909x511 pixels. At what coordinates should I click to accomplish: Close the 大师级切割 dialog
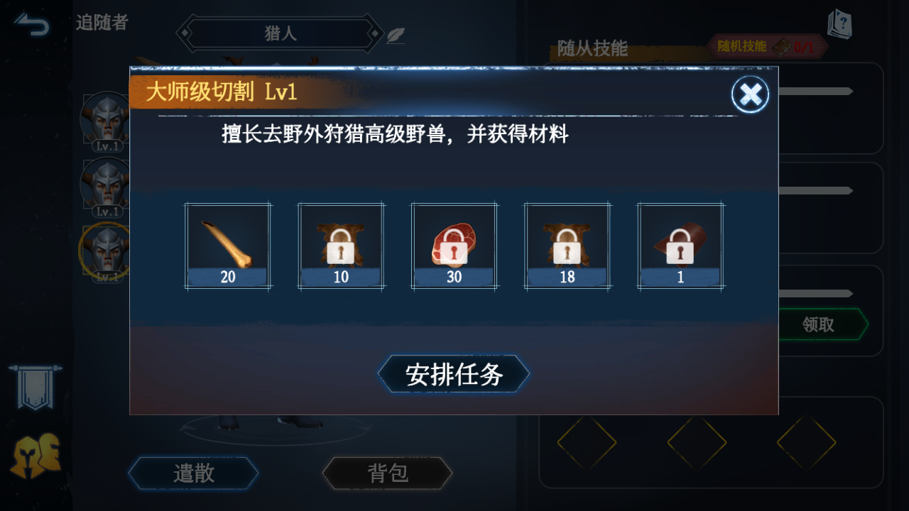(x=751, y=94)
